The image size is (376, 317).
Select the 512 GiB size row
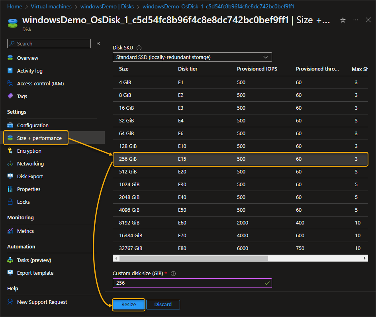click(x=240, y=171)
